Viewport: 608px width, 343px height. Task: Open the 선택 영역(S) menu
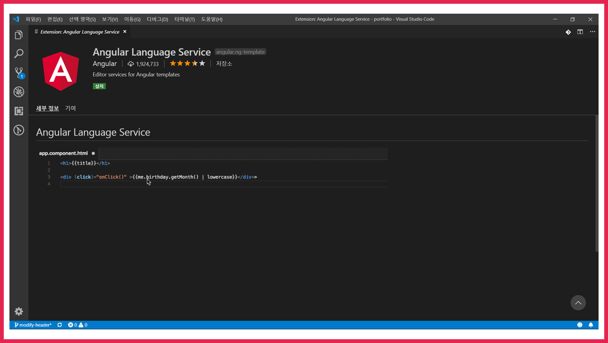(x=82, y=19)
